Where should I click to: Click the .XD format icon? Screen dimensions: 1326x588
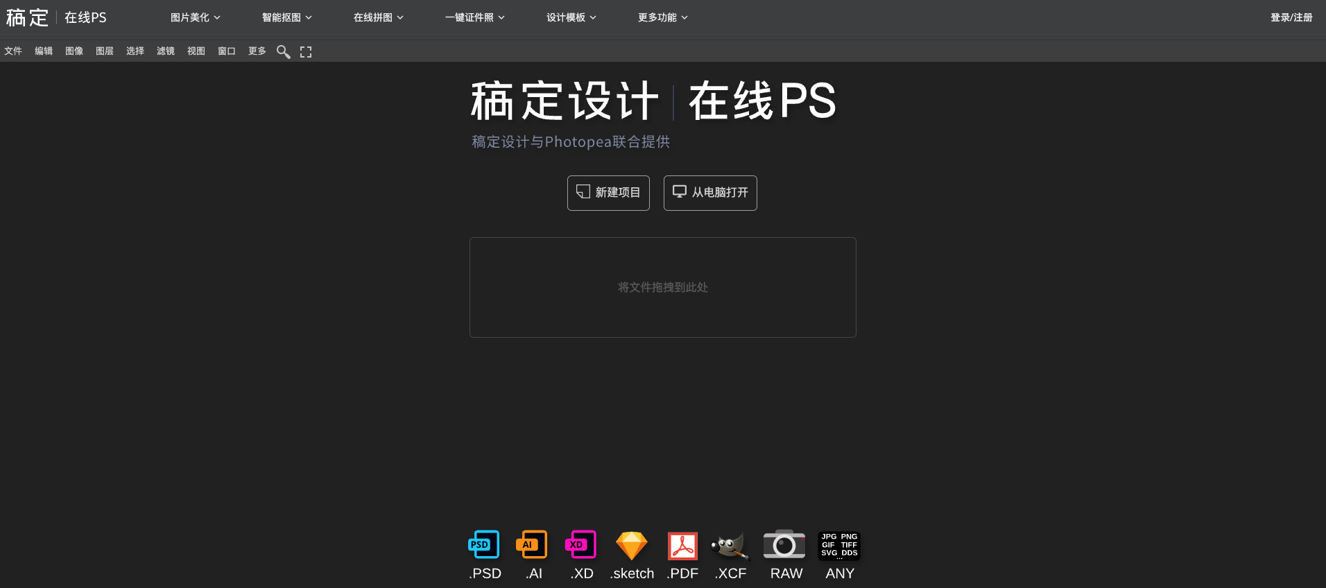(581, 545)
